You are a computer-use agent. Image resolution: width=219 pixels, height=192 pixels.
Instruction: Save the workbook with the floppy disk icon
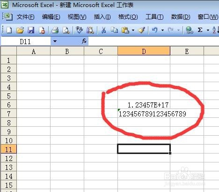coord(31,30)
